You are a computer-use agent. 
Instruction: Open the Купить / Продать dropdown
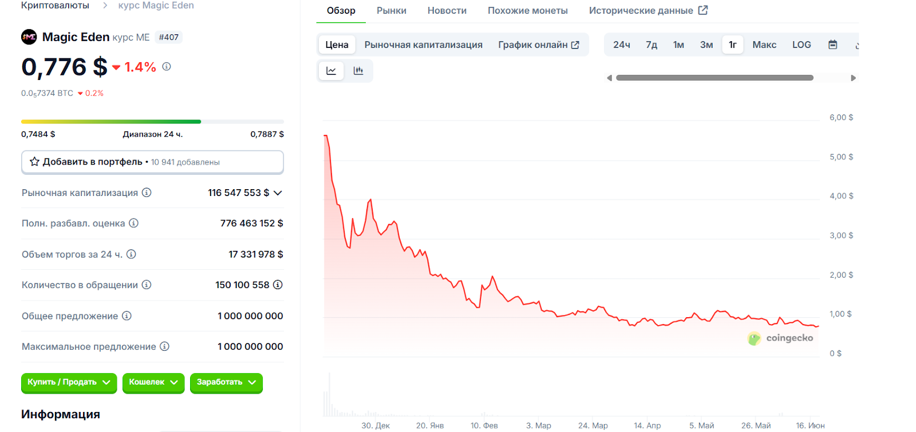[69, 382]
